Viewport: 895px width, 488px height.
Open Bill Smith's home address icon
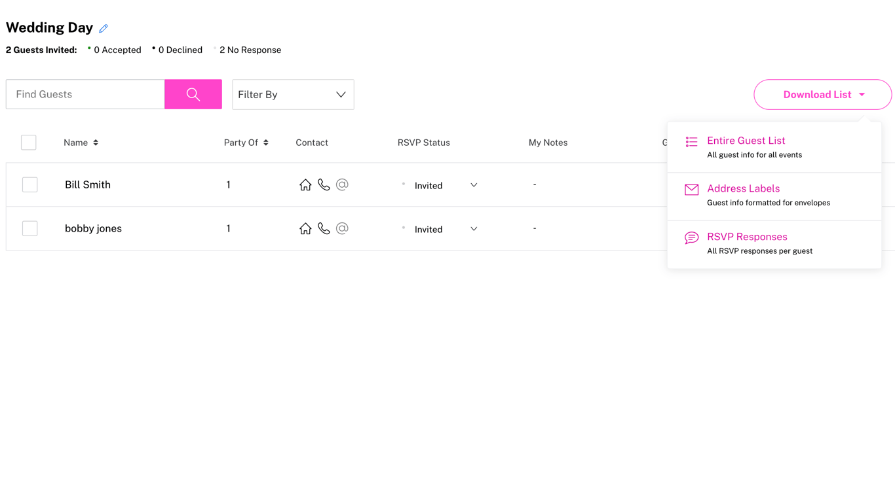click(305, 185)
